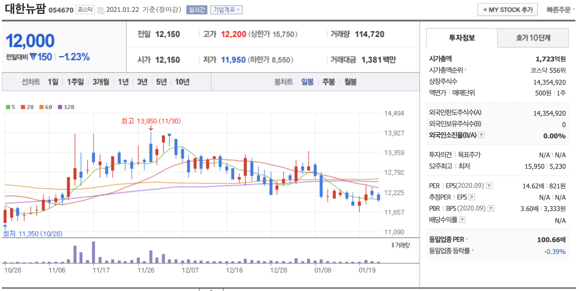
Task: Select the 3년 line chart period
Action: coord(142,82)
